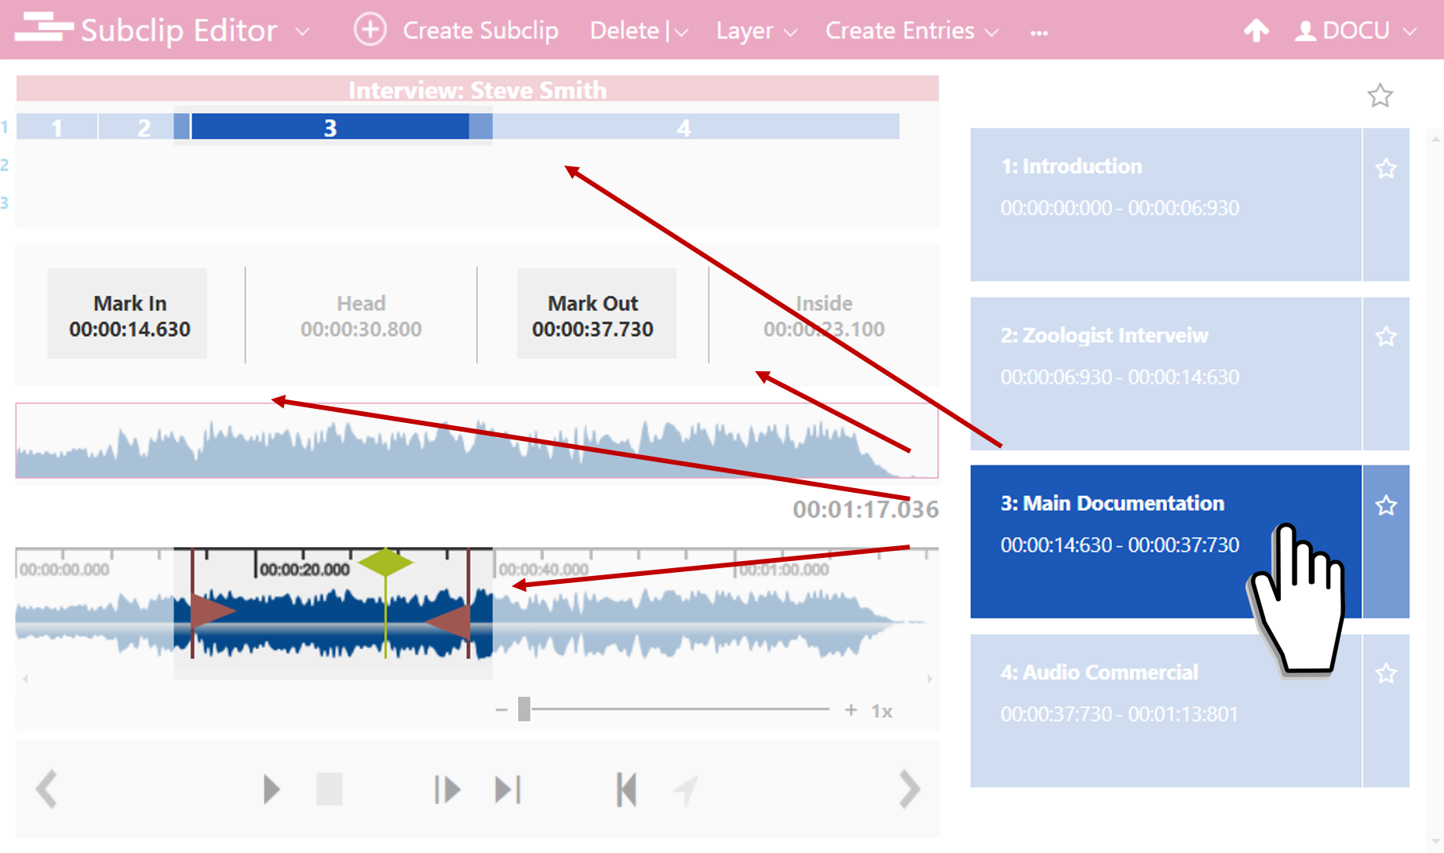Open the Layer dropdown menu
The height and width of the screenshot is (853, 1444).
click(756, 31)
